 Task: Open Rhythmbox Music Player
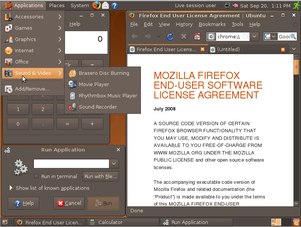pyautogui.click(x=103, y=95)
